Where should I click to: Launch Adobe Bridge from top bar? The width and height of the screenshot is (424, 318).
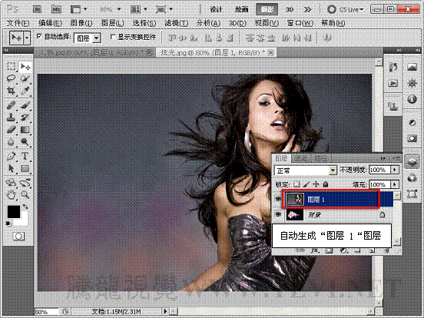point(37,9)
